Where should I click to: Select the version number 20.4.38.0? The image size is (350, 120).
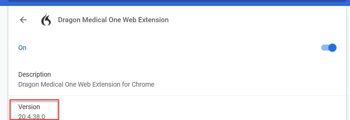pyautogui.click(x=32, y=117)
